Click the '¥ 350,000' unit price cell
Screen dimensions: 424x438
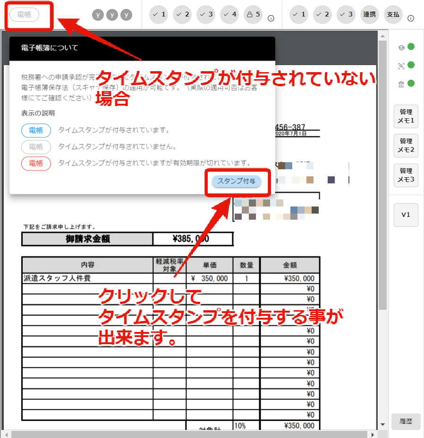(x=210, y=278)
